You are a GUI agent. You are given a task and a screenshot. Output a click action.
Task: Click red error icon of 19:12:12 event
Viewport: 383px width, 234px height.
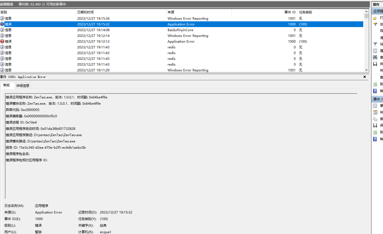(2, 42)
